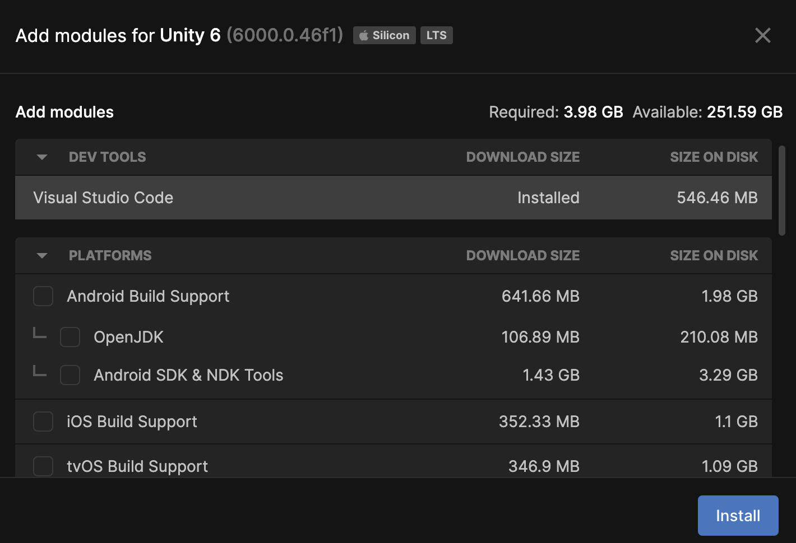The image size is (796, 543).
Task: Click the 1.43 GB download size
Action: 551,375
